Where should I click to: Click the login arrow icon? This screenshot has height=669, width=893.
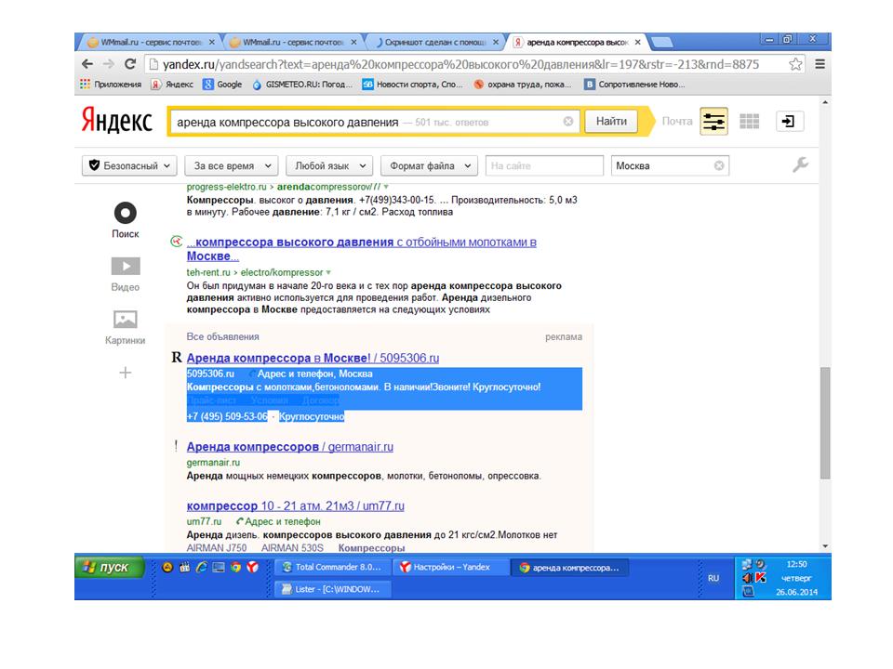pos(790,121)
